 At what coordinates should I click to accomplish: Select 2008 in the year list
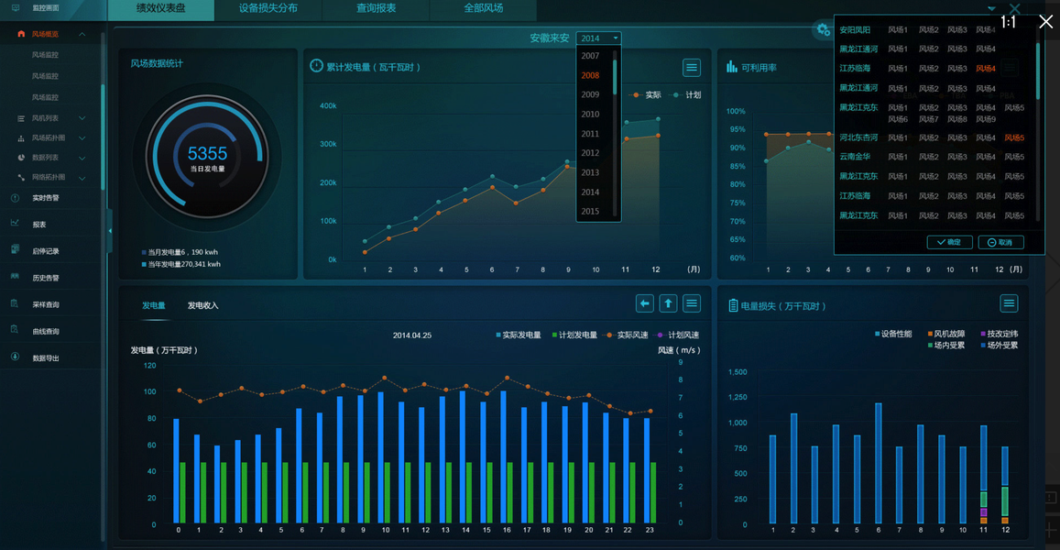coord(590,75)
